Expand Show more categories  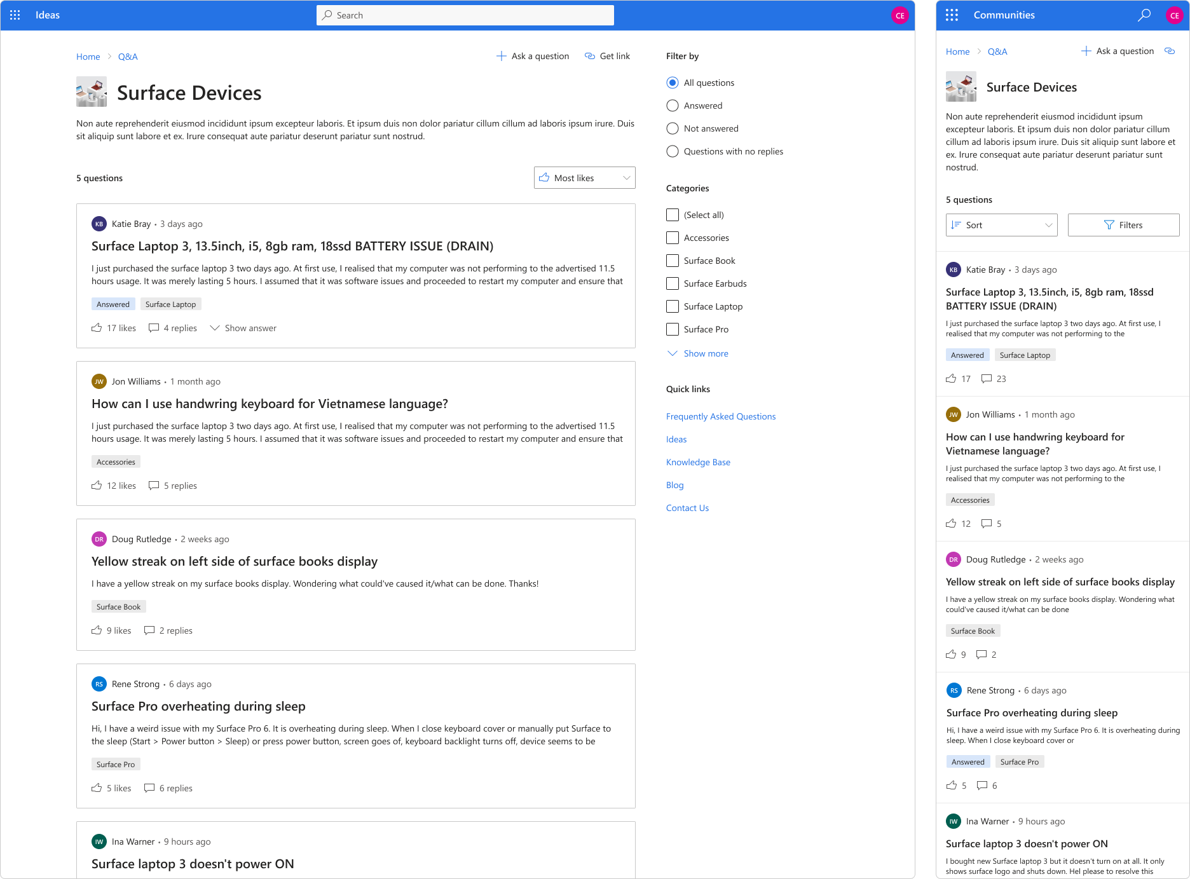[x=697, y=353]
